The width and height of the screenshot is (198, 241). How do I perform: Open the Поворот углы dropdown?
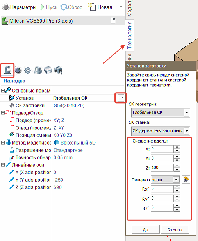pos(176,179)
